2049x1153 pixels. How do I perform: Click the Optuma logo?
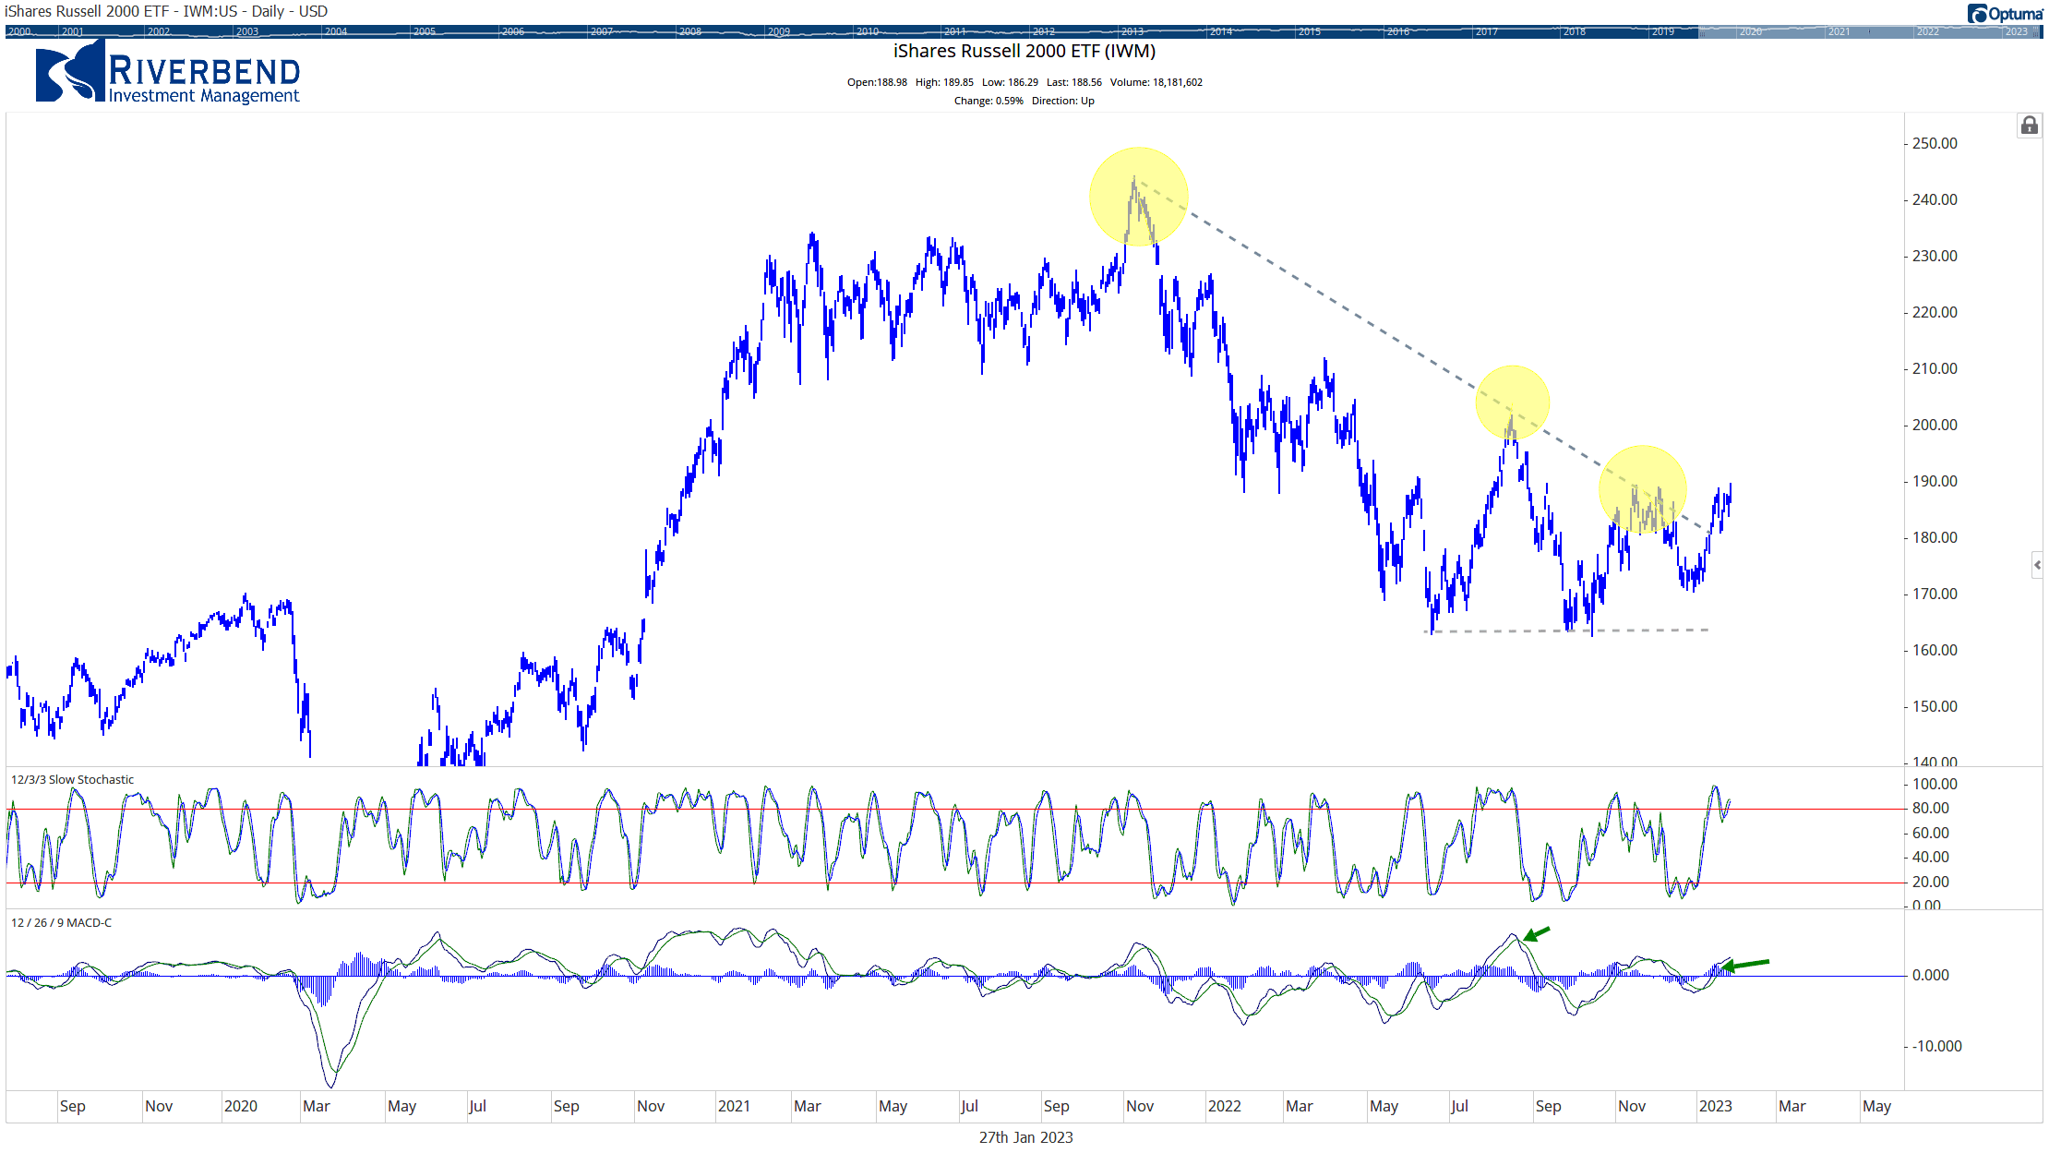pyautogui.click(x=2005, y=14)
